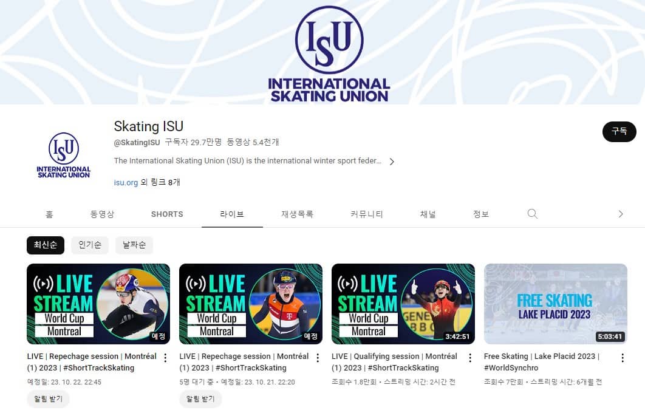645x413 pixels.
Task: Click the 예정일: 23. 10. 22. 22:45 text
Action: click(64, 382)
